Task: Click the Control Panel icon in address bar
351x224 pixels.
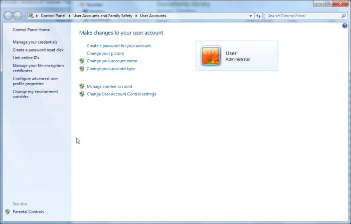Action: 31,16
